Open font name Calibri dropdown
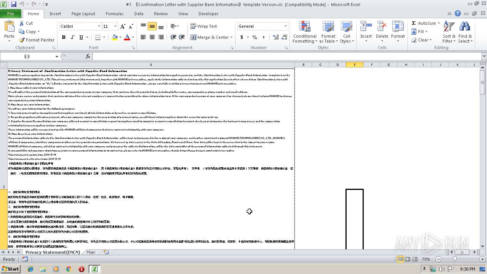The height and width of the screenshot is (274, 487). [99, 26]
